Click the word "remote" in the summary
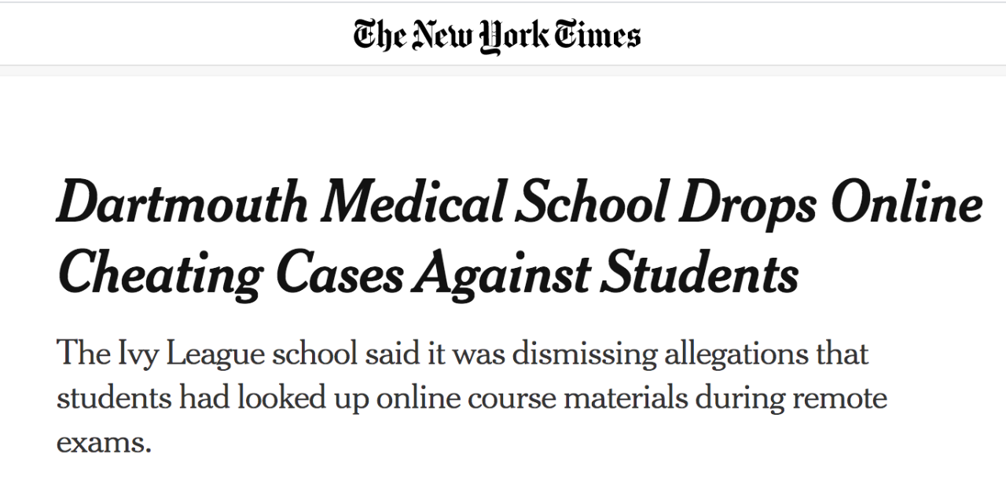1006x484 pixels. [x=839, y=398]
